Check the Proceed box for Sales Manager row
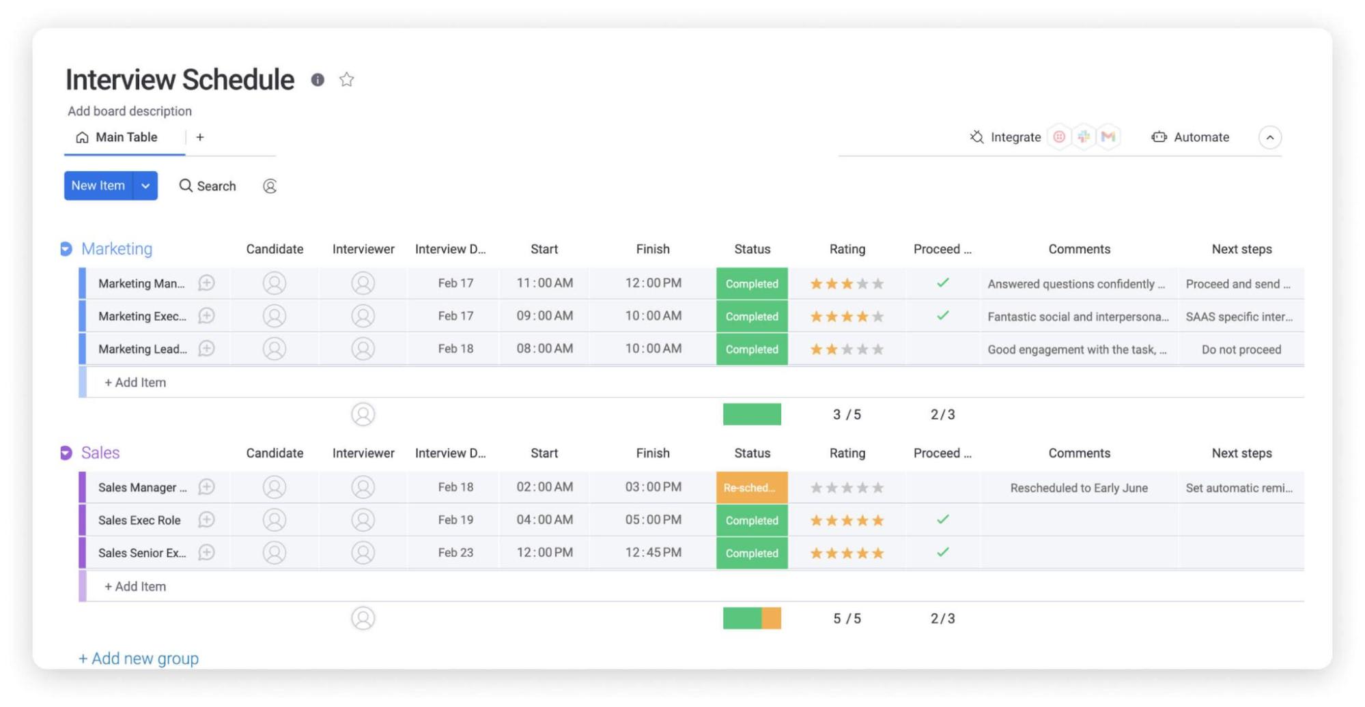The width and height of the screenshot is (1365, 707). point(943,487)
